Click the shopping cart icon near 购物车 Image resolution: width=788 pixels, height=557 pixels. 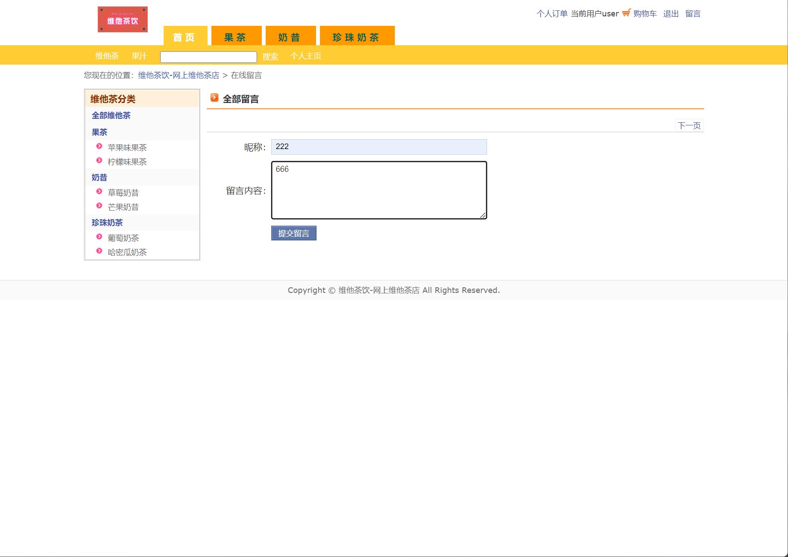pos(625,13)
